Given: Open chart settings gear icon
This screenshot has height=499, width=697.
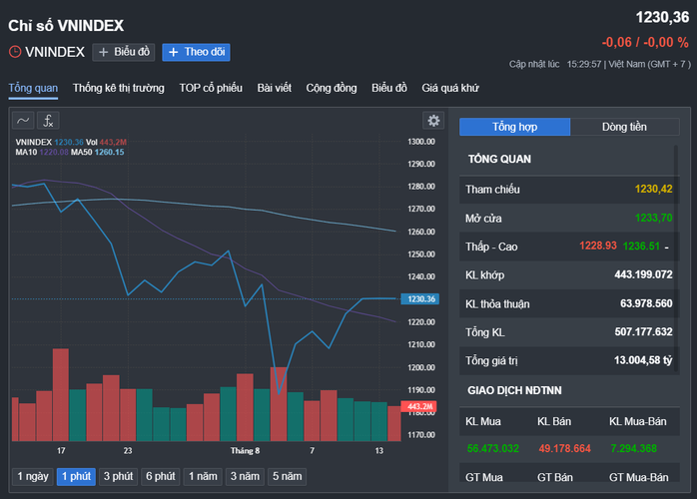Looking at the screenshot, I should pos(433,121).
